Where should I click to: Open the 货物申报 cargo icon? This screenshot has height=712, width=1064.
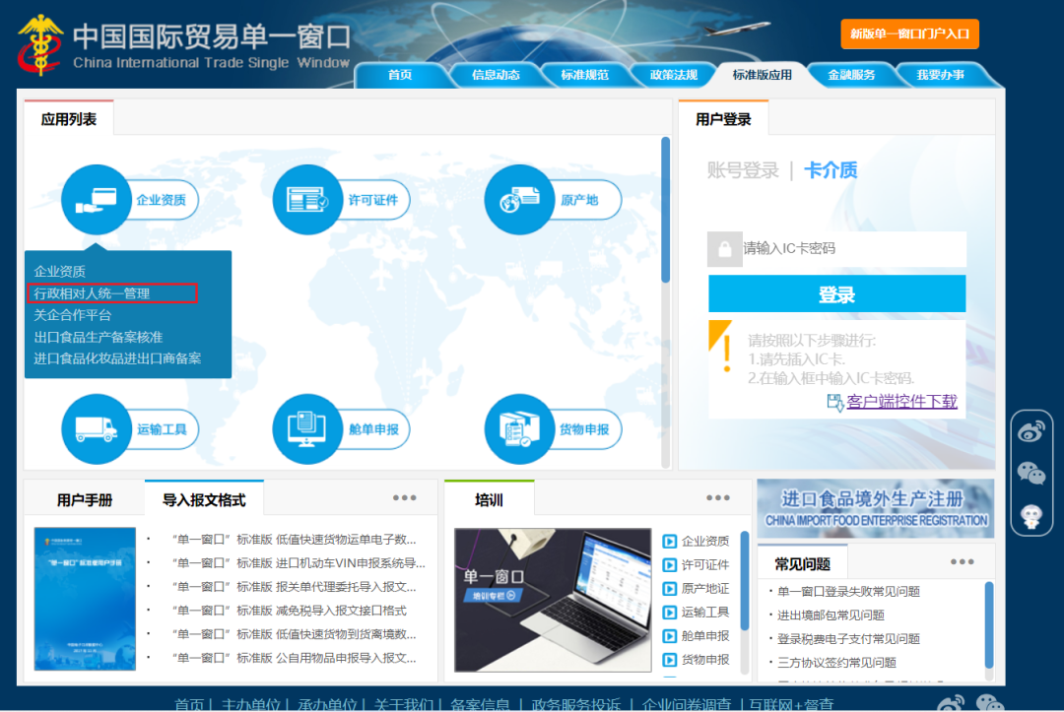coord(519,428)
